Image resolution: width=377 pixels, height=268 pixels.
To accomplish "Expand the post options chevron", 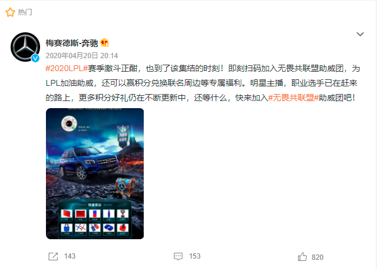I will pos(360,34).
